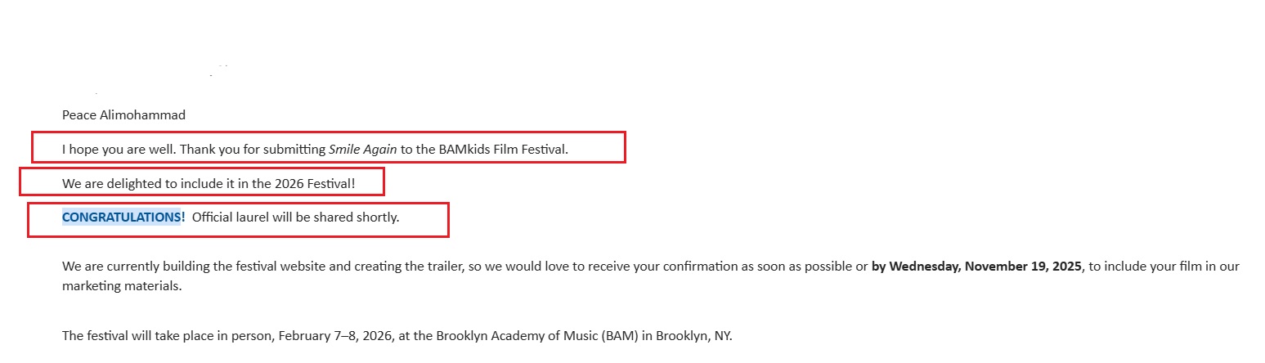Click the location text "Brooklyn, NY"
Screen dimensions: 1265x363
click(x=693, y=336)
